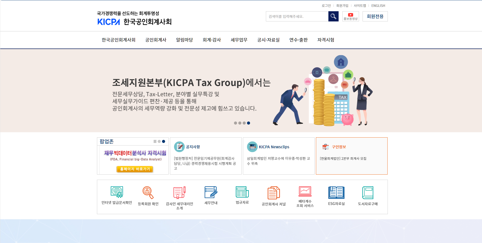Select fourth main banner slide dot

tap(249, 123)
